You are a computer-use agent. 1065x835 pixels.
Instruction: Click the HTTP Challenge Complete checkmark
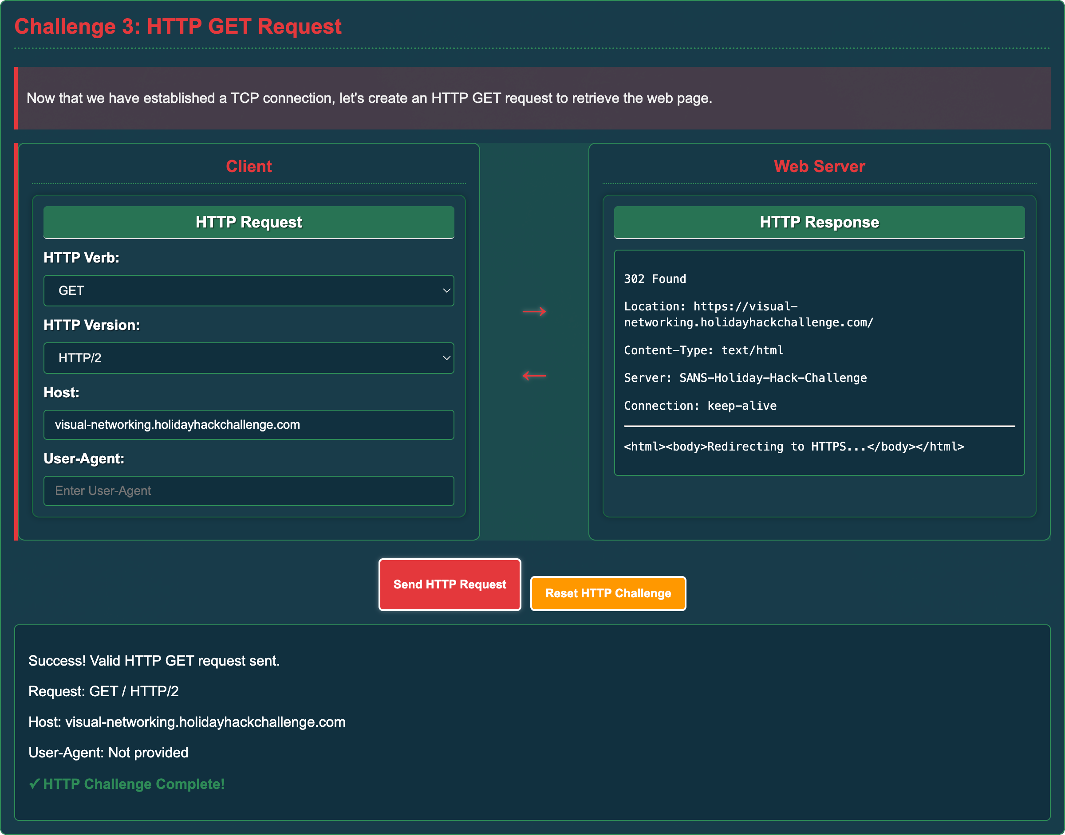[34, 784]
